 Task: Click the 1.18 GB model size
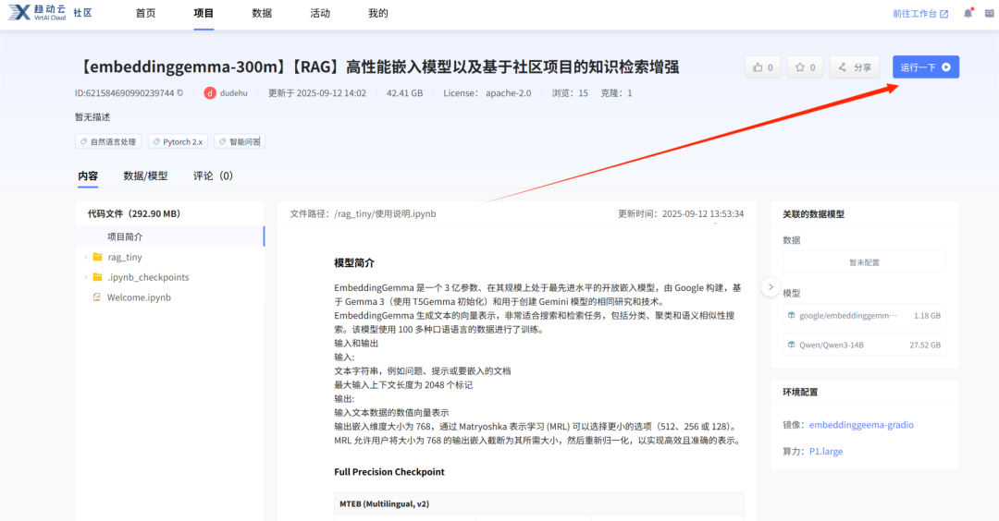coord(927,316)
